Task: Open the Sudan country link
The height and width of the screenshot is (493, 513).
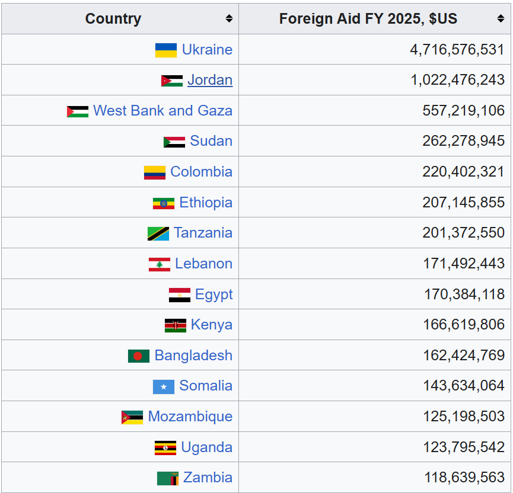Action: click(211, 141)
